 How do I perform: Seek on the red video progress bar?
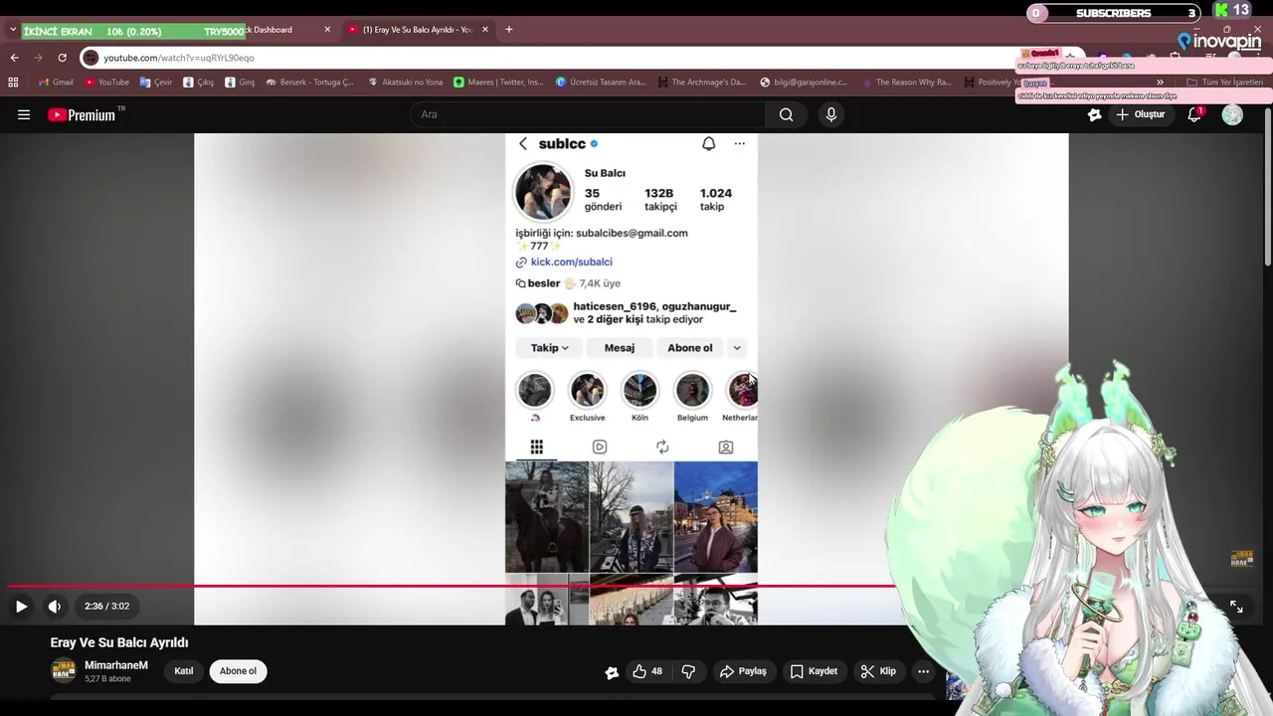(452, 586)
